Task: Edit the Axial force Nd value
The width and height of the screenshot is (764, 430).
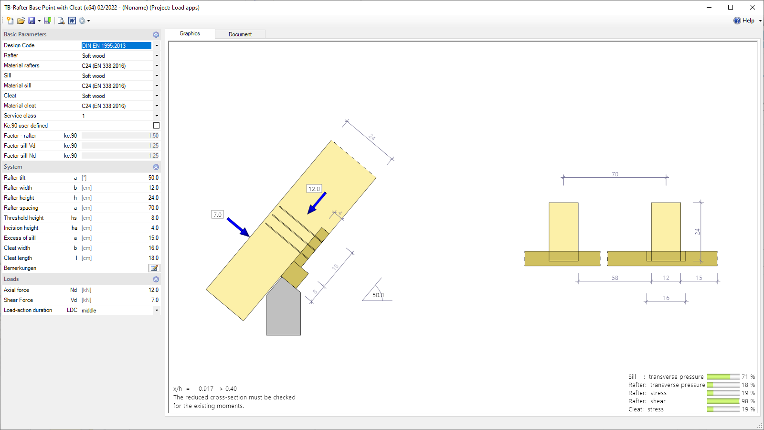Action: coord(120,290)
